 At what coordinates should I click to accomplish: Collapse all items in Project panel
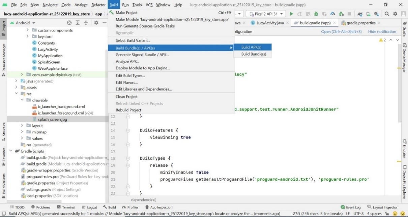point(85,23)
